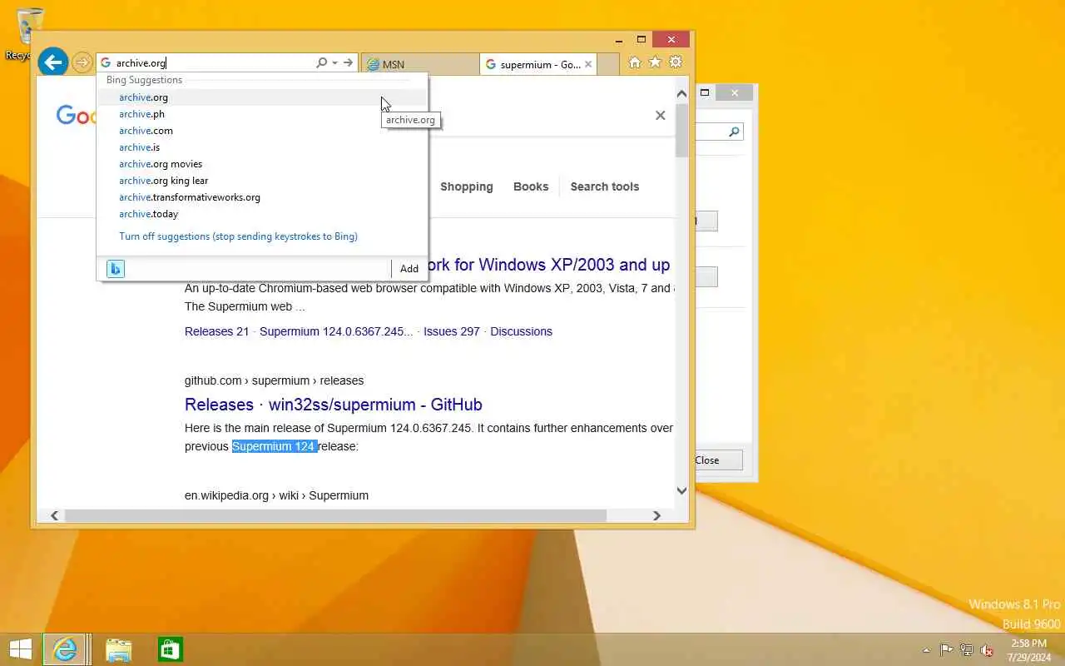Click the vertical scrollbar down arrow
Viewport: 1065px width, 666px height.
click(x=682, y=490)
